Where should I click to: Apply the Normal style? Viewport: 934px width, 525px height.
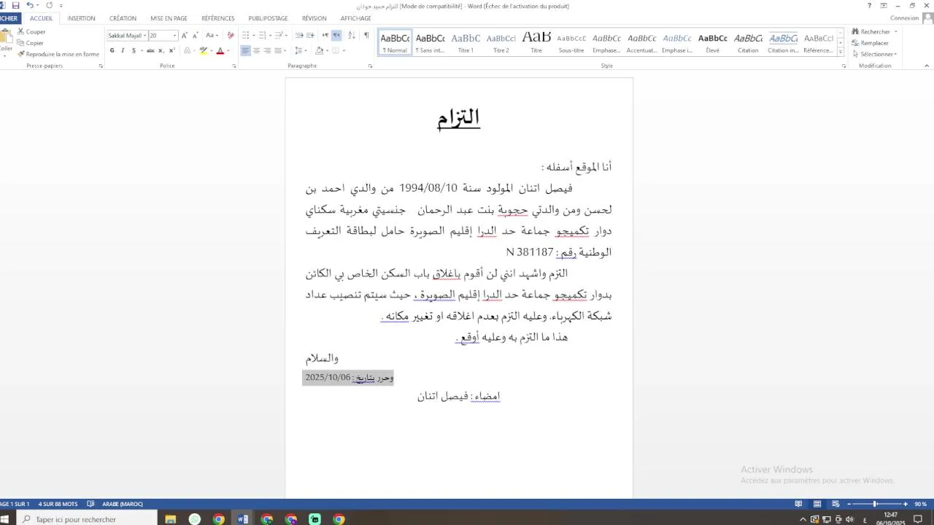pyautogui.click(x=395, y=43)
